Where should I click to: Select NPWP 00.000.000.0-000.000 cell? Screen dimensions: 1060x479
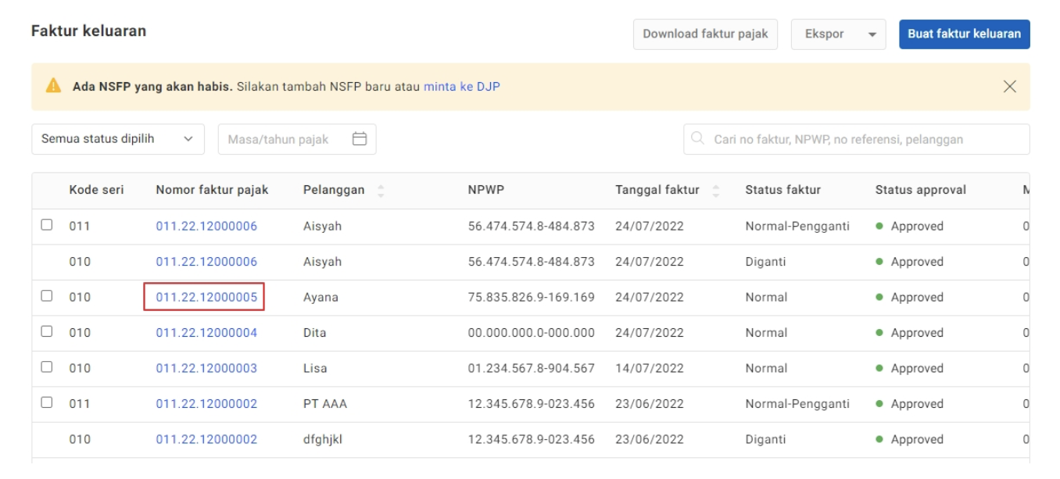532,333
